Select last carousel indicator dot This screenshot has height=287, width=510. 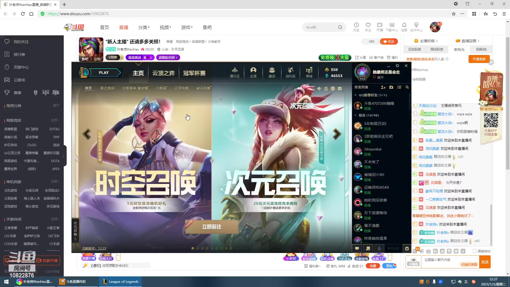coord(231,248)
